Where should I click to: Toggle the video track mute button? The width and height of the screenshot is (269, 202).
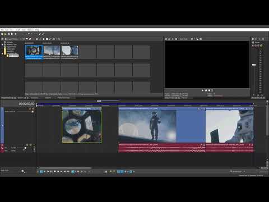coord(30,109)
